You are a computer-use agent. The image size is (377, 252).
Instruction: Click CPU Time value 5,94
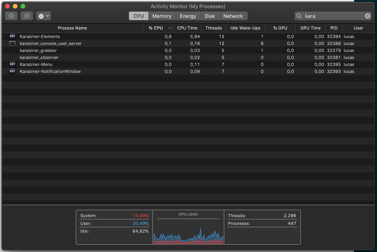coord(195,36)
